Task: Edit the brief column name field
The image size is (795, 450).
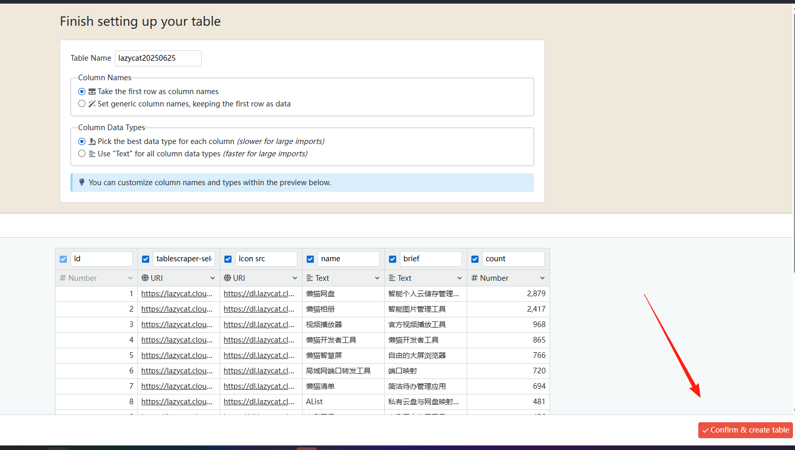Action: (431, 259)
